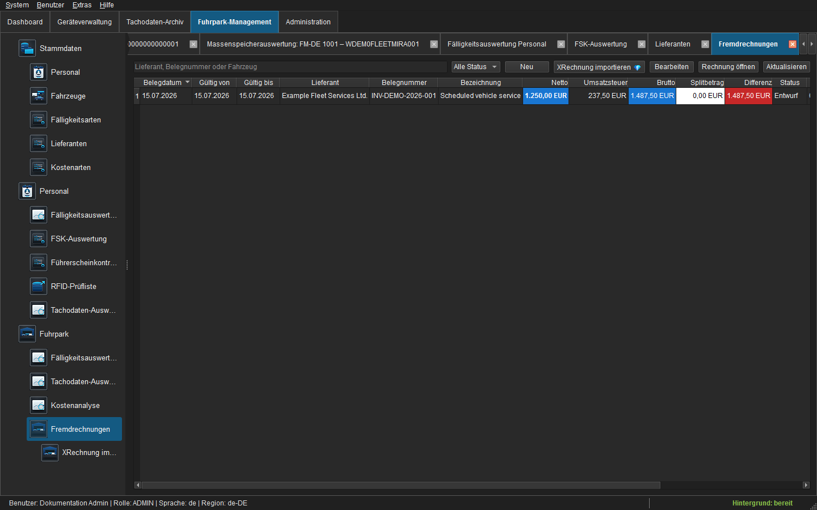Open the Fahrzeuge icon in sidebar
The height and width of the screenshot is (510, 817).
click(x=39, y=96)
